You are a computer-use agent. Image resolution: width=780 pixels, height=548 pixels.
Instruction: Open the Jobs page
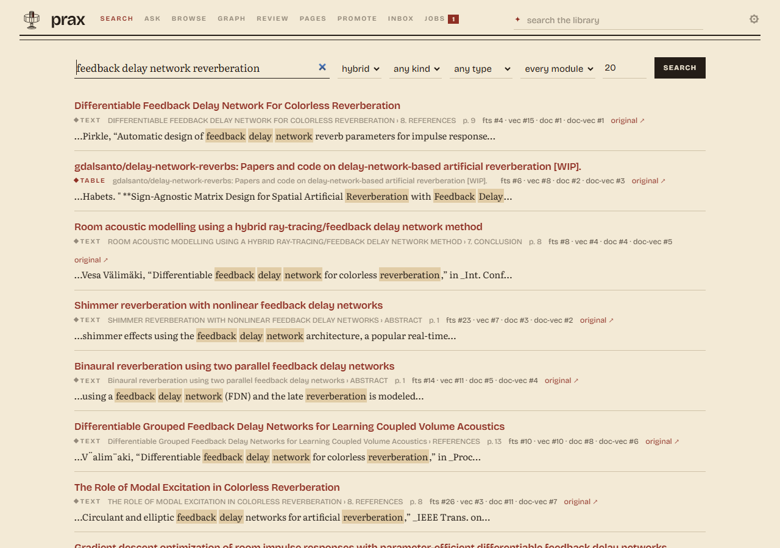[434, 19]
